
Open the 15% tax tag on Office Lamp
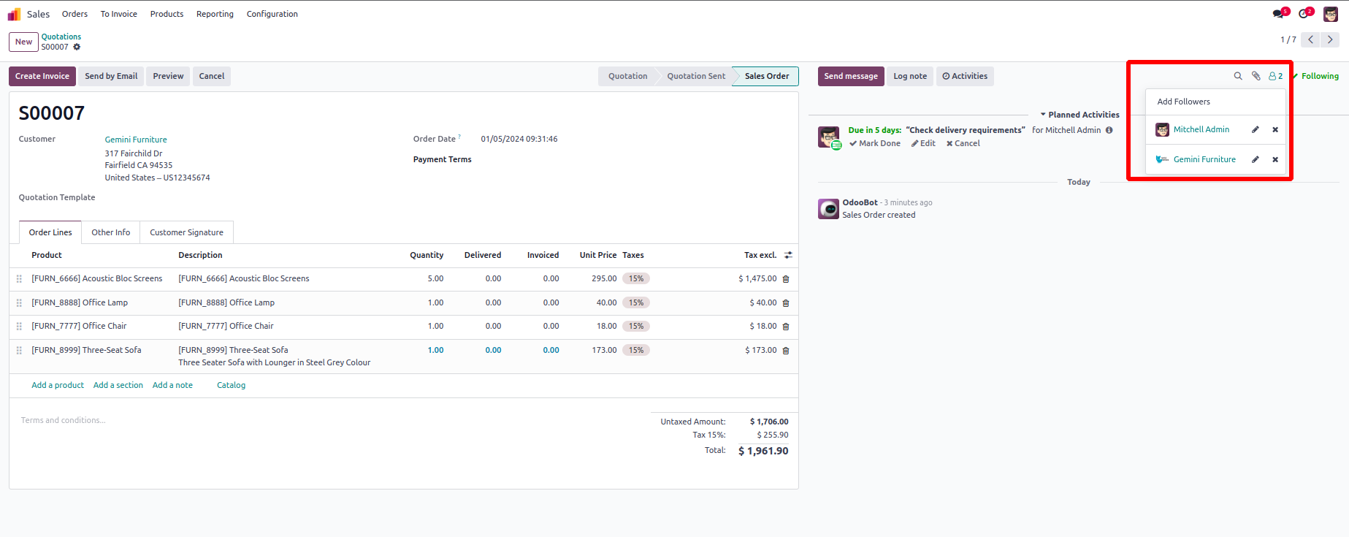tap(636, 302)
